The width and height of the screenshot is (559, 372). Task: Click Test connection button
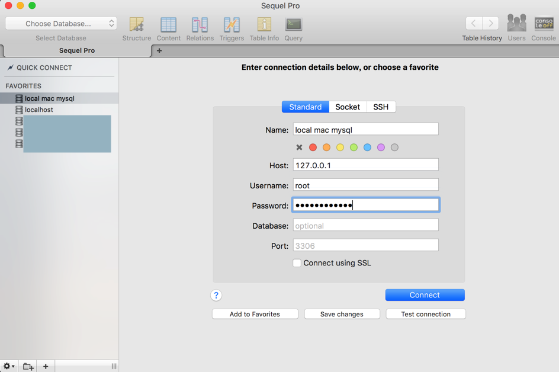[x=426, y=314]
